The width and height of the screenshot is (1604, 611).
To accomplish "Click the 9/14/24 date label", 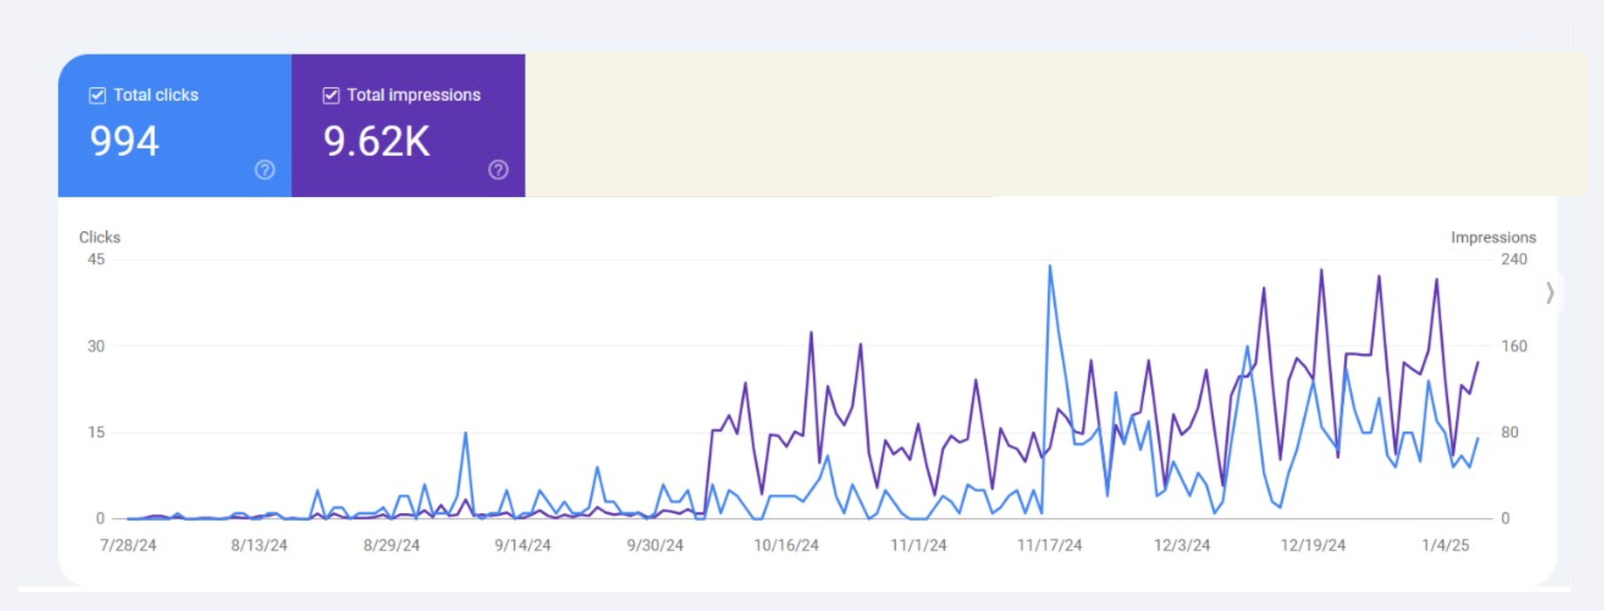I will tap(523, 546).
